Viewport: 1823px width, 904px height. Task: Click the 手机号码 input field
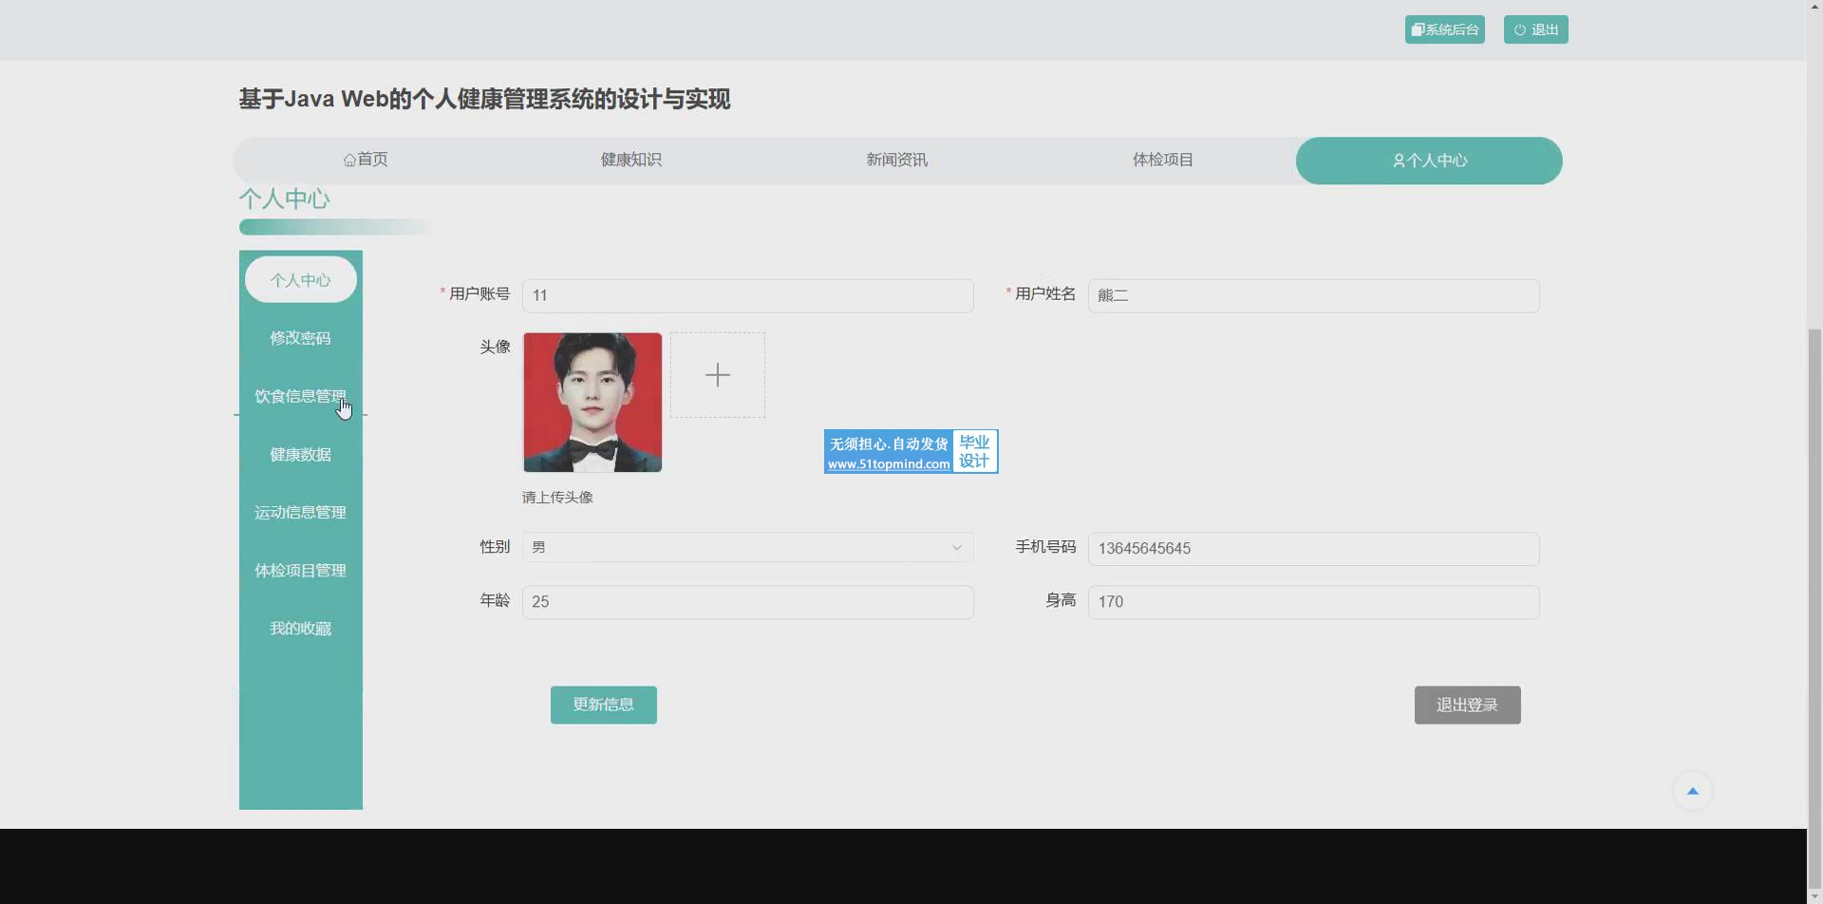1312,549
